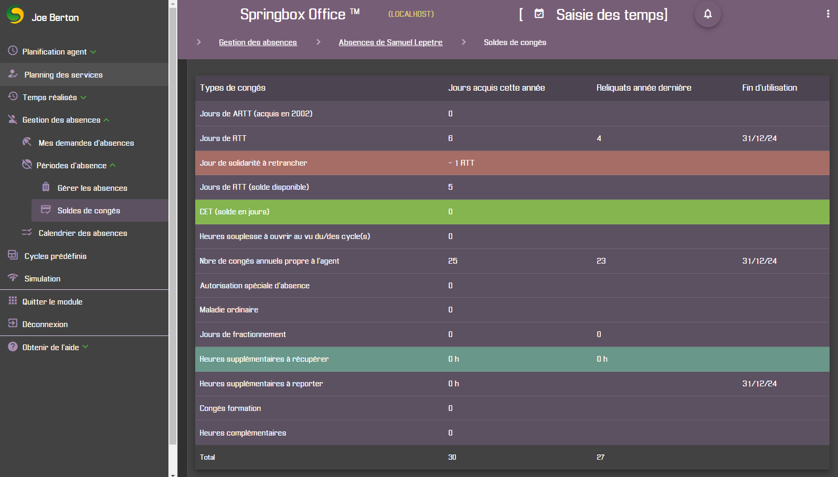Expand the Temps réalisés submenu arrow
The height and width of the screenshot is (477, 838).
(83, 97)
